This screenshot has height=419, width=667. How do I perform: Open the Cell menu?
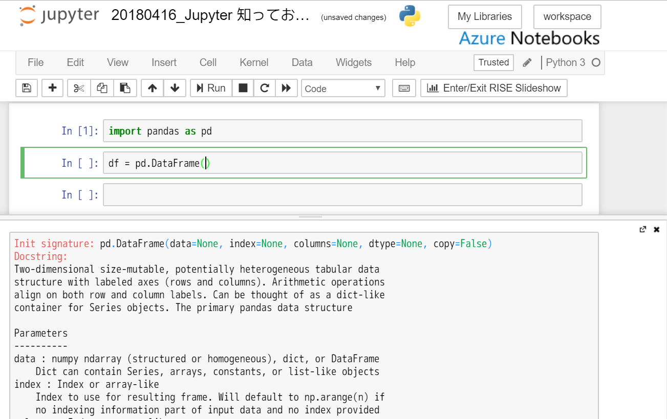[208, 62]
